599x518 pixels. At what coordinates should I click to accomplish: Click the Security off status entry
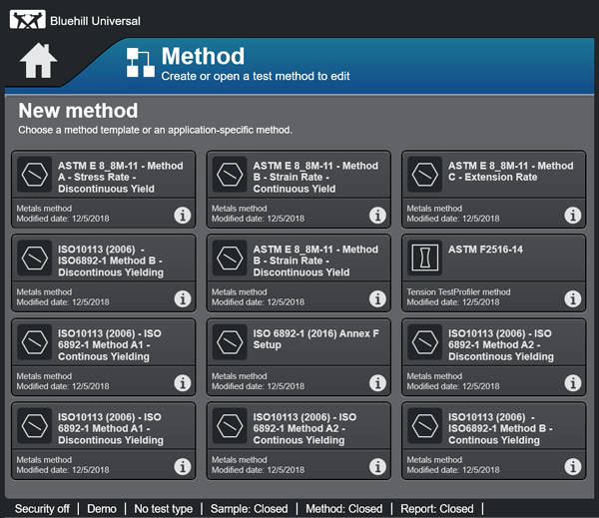(x=42, y=509)
